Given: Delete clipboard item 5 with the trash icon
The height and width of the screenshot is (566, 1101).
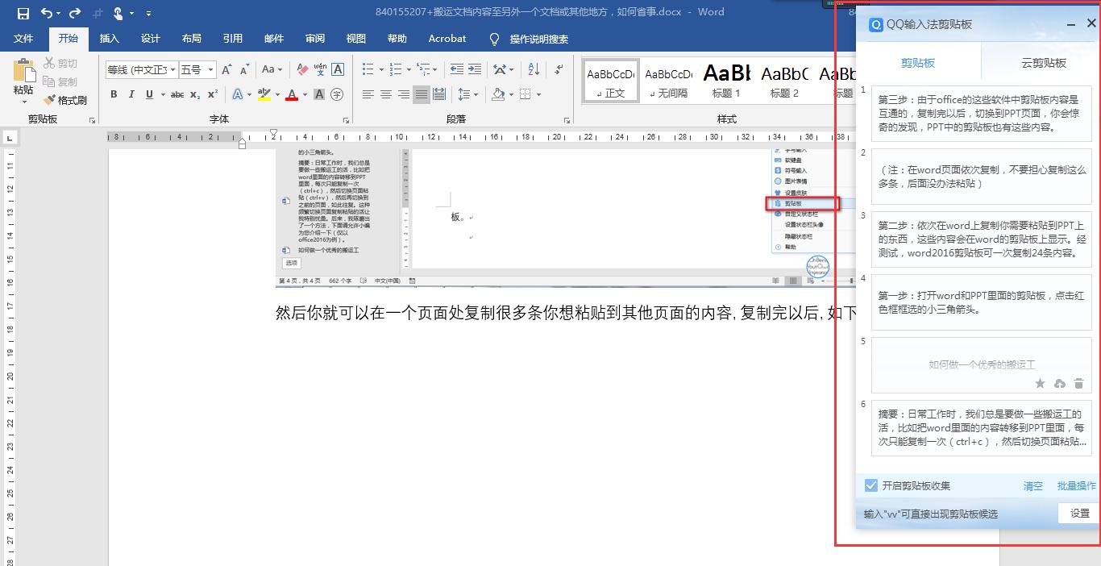Looking at the screenshot, I should (x=1078, y=384).
